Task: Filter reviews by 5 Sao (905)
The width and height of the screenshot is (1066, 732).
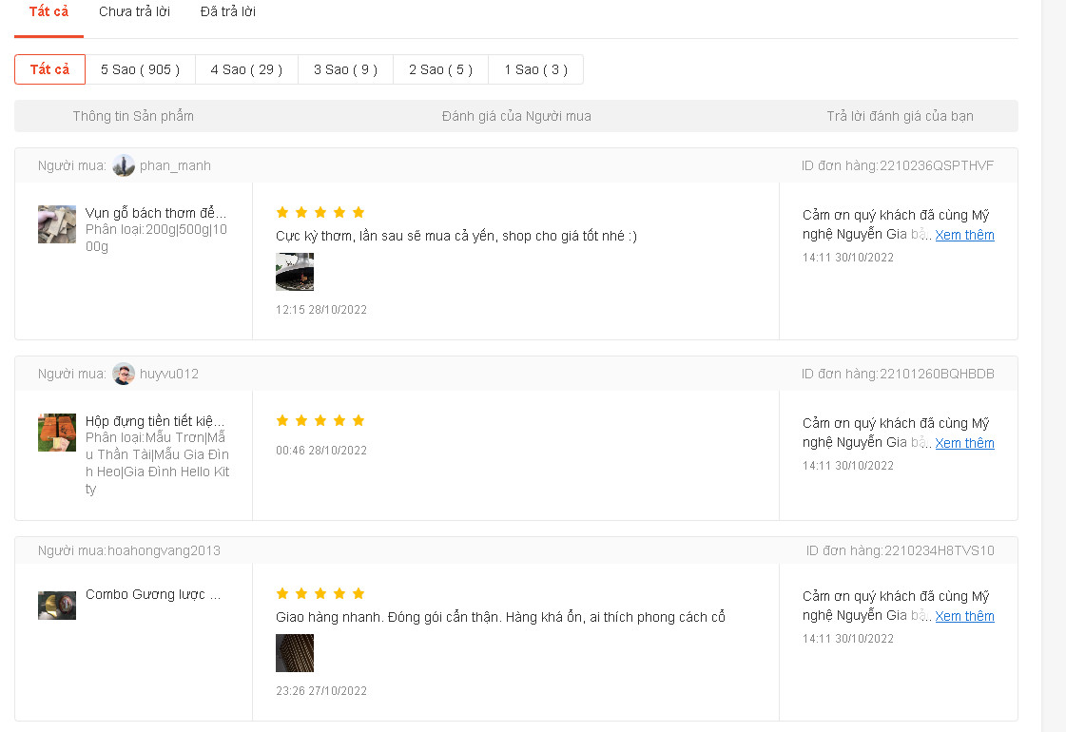Action: 140,69
